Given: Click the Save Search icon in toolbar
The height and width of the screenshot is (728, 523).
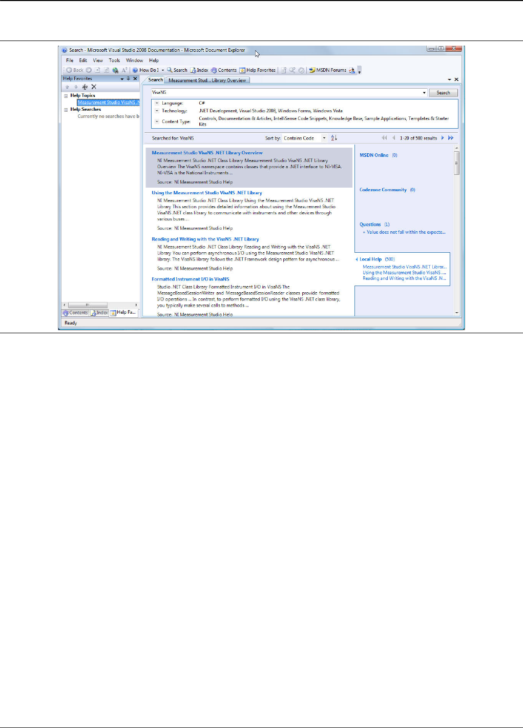Looking at the screenshot, I should point(292,70).
